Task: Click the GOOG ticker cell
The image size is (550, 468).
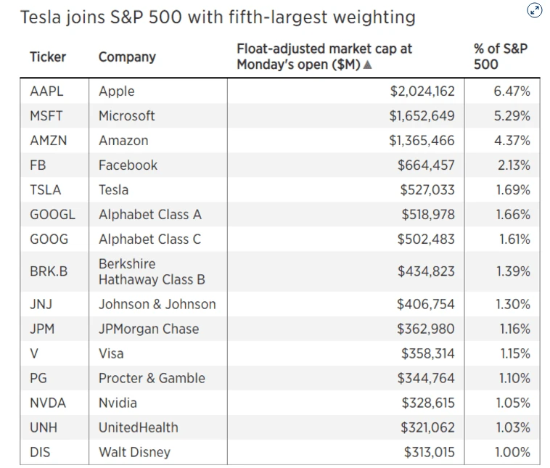Action: (49, 239)
